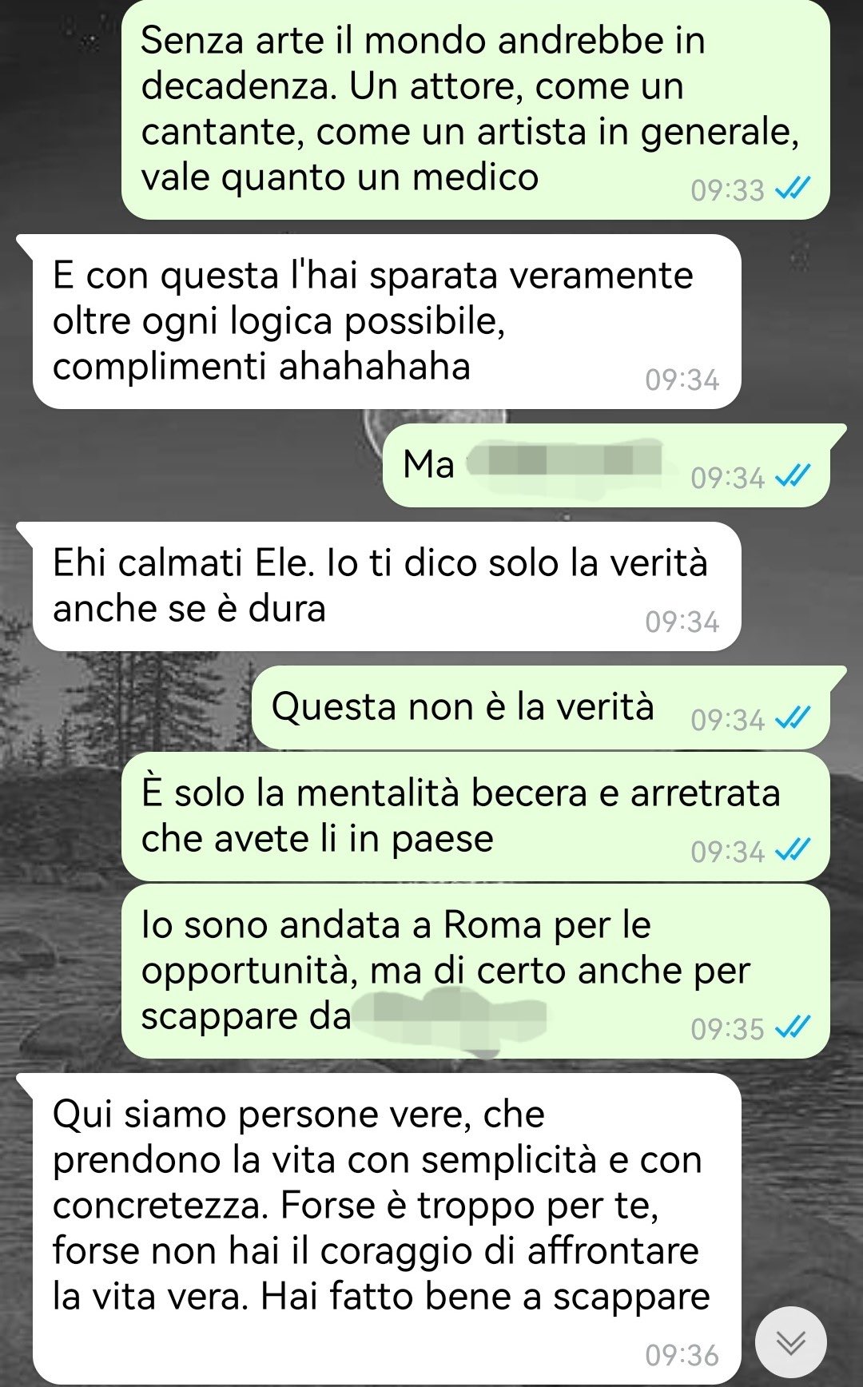This screenshot has width=863, height=1387.
Task: Click read ticks on 'mentalità becera' message
Action: coord(793,850)
